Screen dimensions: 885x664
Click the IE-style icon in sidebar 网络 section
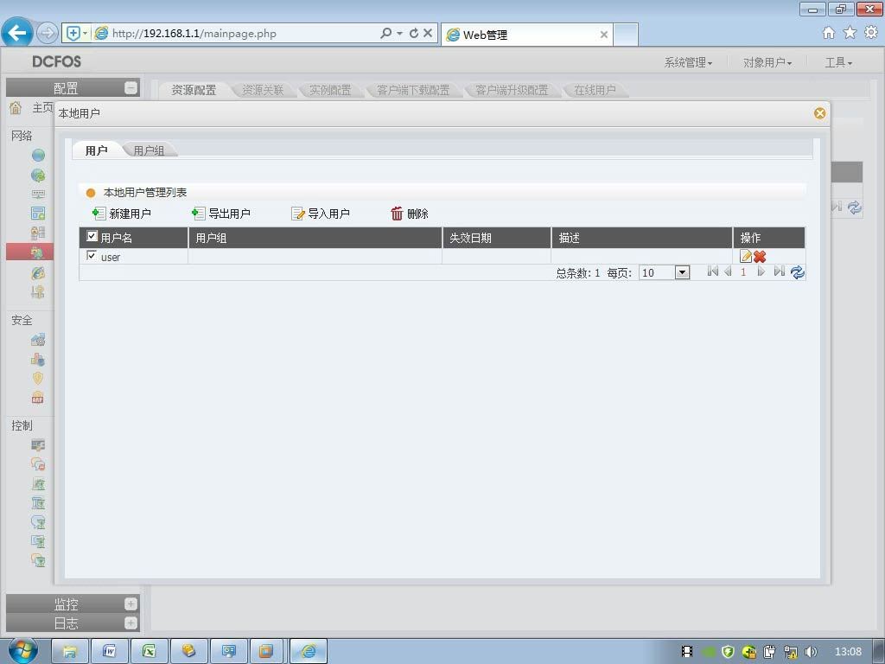38,273
